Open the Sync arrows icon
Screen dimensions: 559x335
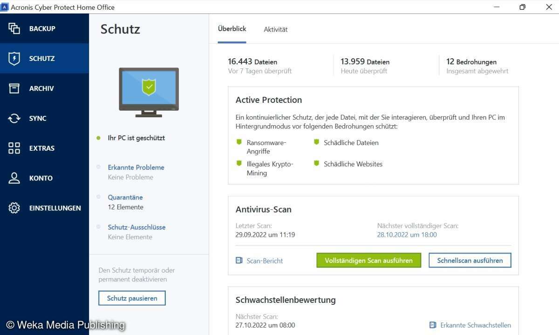click(14, 118)
